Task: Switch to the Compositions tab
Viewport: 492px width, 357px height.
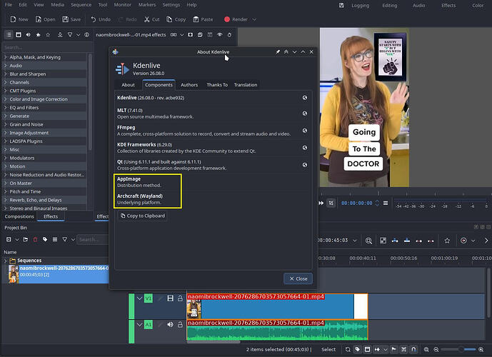Action: [19, 216]
